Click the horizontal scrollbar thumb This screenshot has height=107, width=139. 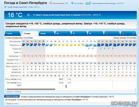coord(31,89)
